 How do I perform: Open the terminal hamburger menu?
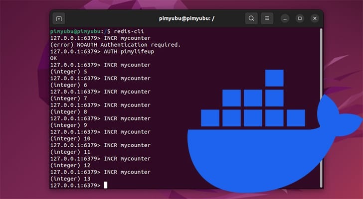pyautogui.click(x=267, y=18)
